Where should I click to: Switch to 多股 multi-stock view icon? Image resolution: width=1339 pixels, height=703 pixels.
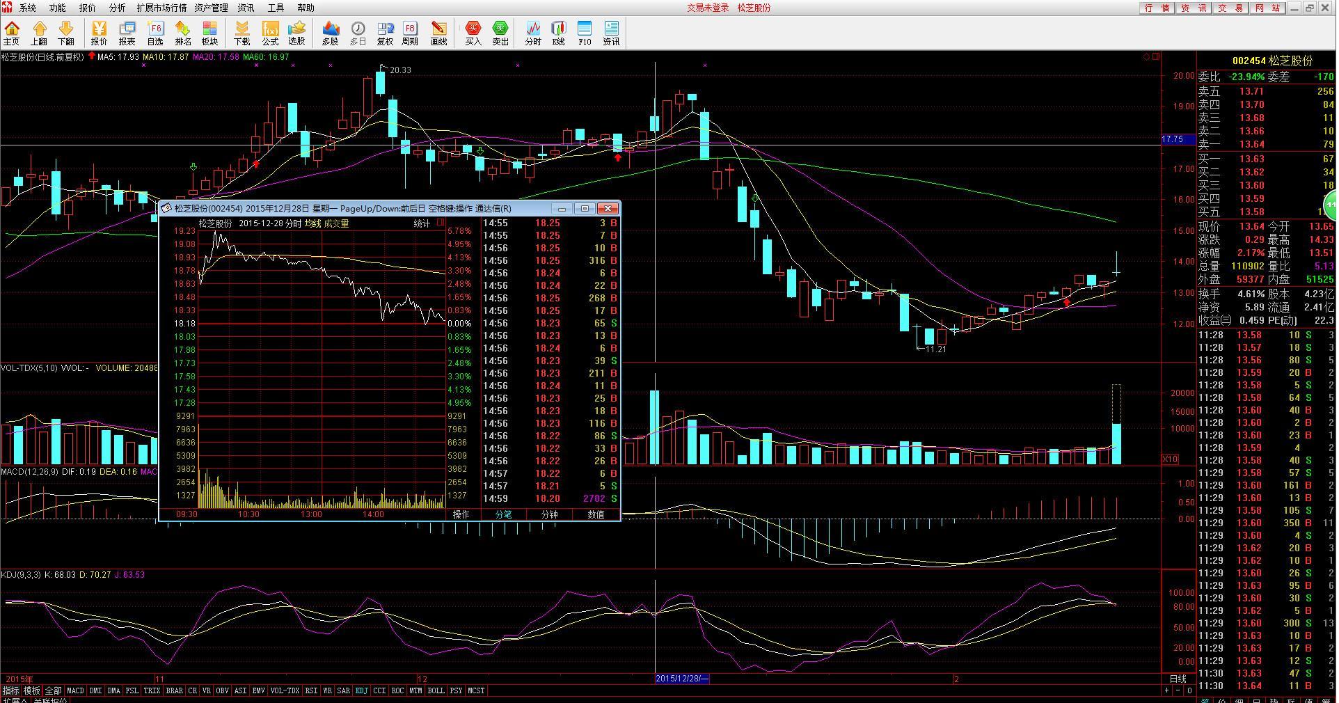[331, 33]
